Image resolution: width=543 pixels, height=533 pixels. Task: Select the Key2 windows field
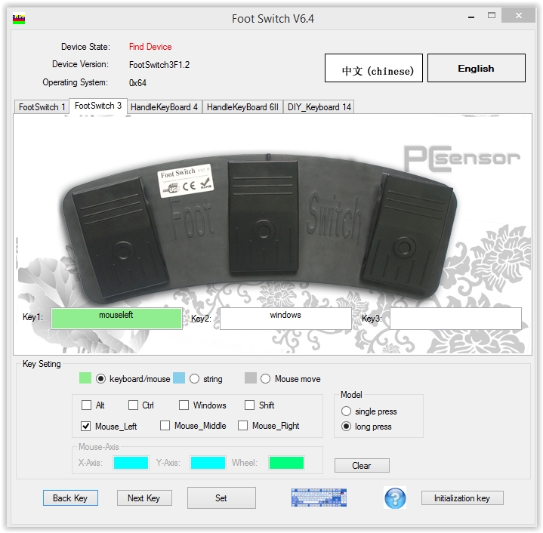(285, 319)
